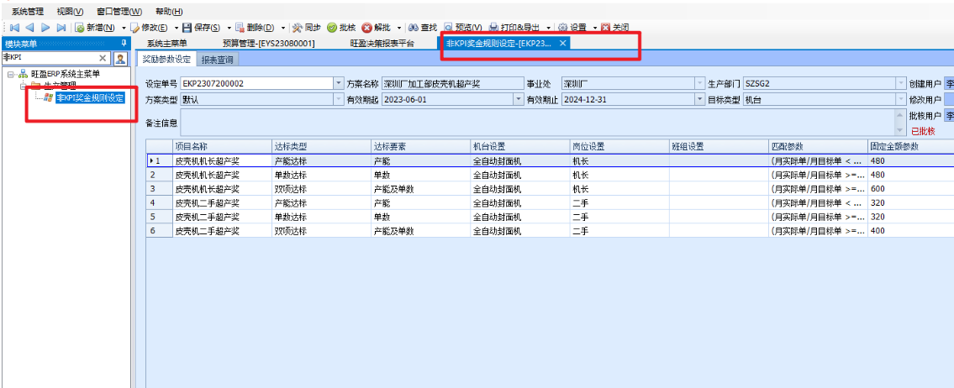Screen dimensions: 954x388
Task: Click the 达标类型 column header
Action: tap(321, 146)
